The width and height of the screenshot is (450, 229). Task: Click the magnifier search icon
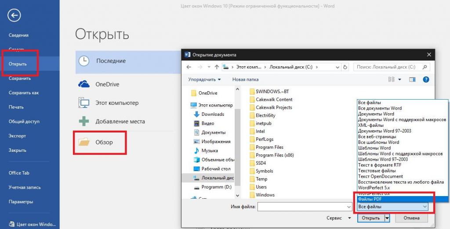tap(425, 67)
